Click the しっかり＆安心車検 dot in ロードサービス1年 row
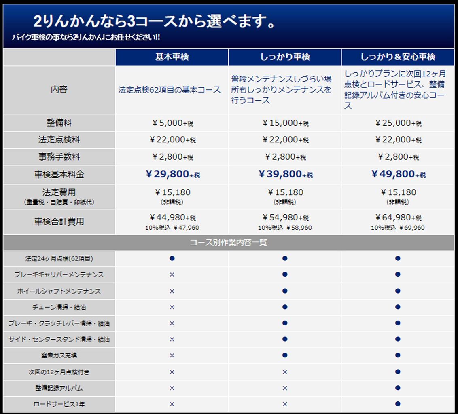Viewport: 458px width, 414px height. [x=398, y=404]
